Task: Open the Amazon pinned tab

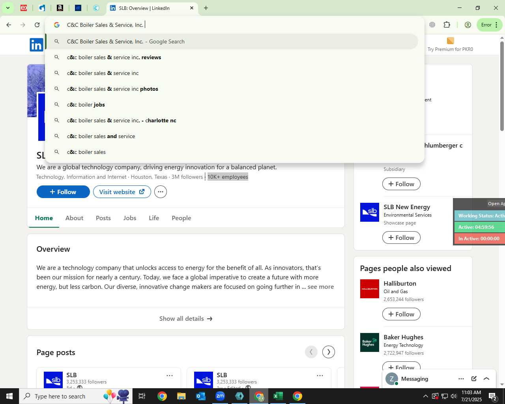Action: 60,8
